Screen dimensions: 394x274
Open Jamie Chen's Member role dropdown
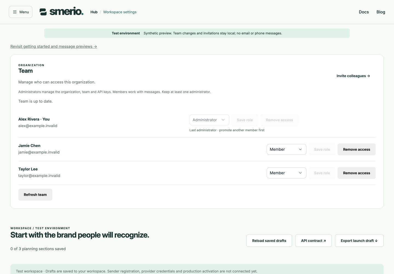click(286, 149)
